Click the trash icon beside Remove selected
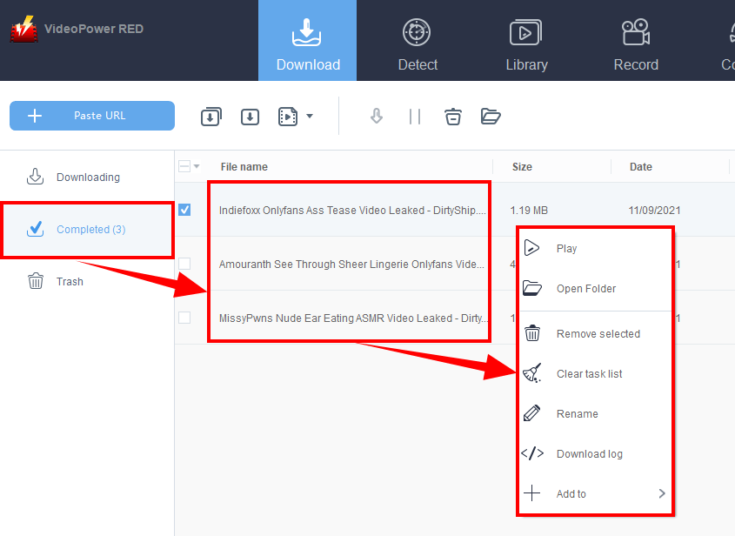 click(532, 333)
